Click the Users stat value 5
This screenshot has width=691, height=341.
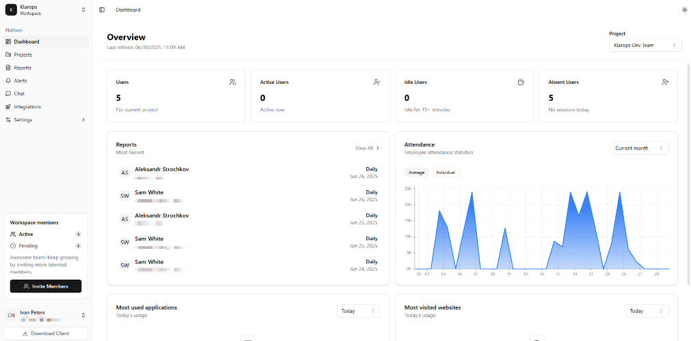tap(118, 98)
